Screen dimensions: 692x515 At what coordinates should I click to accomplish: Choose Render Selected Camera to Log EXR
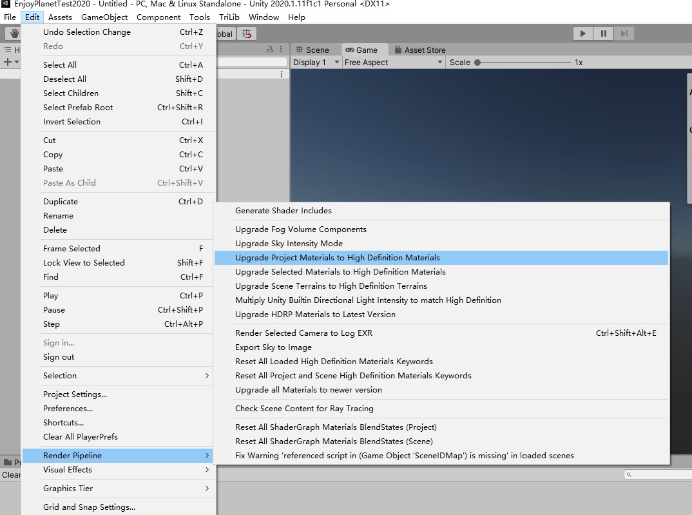click(441, 333)
